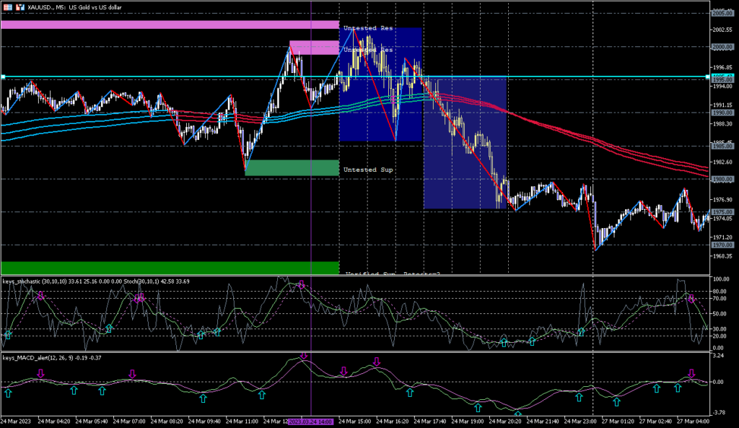Click the Untested Sup zone label
Image resolution: width=739 pixels, height=428 pixels.
click(x=368, y=169)
